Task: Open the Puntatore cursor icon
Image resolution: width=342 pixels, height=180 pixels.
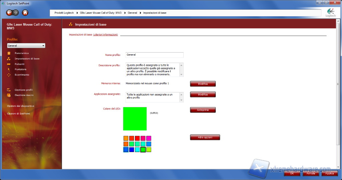Action: point(9,69)
